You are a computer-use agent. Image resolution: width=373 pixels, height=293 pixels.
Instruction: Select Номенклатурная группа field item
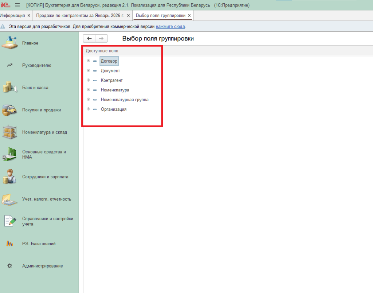click(125, 99)
